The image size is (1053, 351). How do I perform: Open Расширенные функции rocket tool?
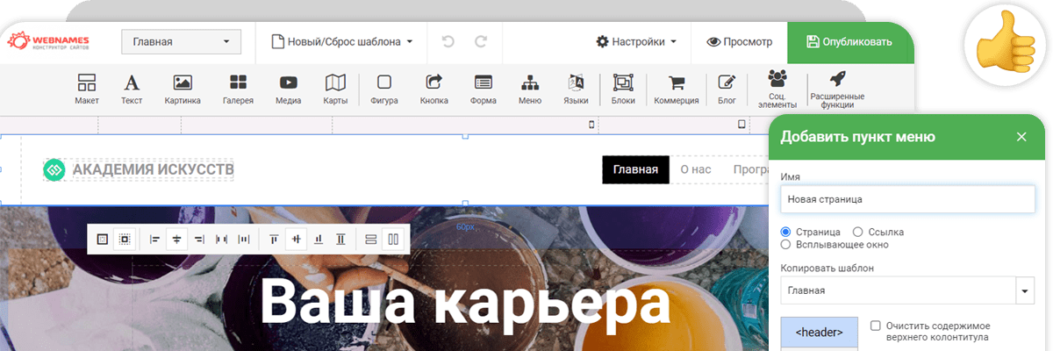coord(837,89)
